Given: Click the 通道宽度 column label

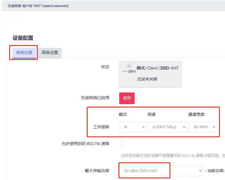Looking at the screenshot, I should tap(196, 114).
